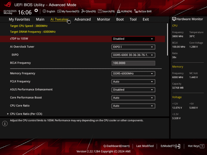
Task: Click Ai Overclock Tuner label
Action: [x=22, y=47]
